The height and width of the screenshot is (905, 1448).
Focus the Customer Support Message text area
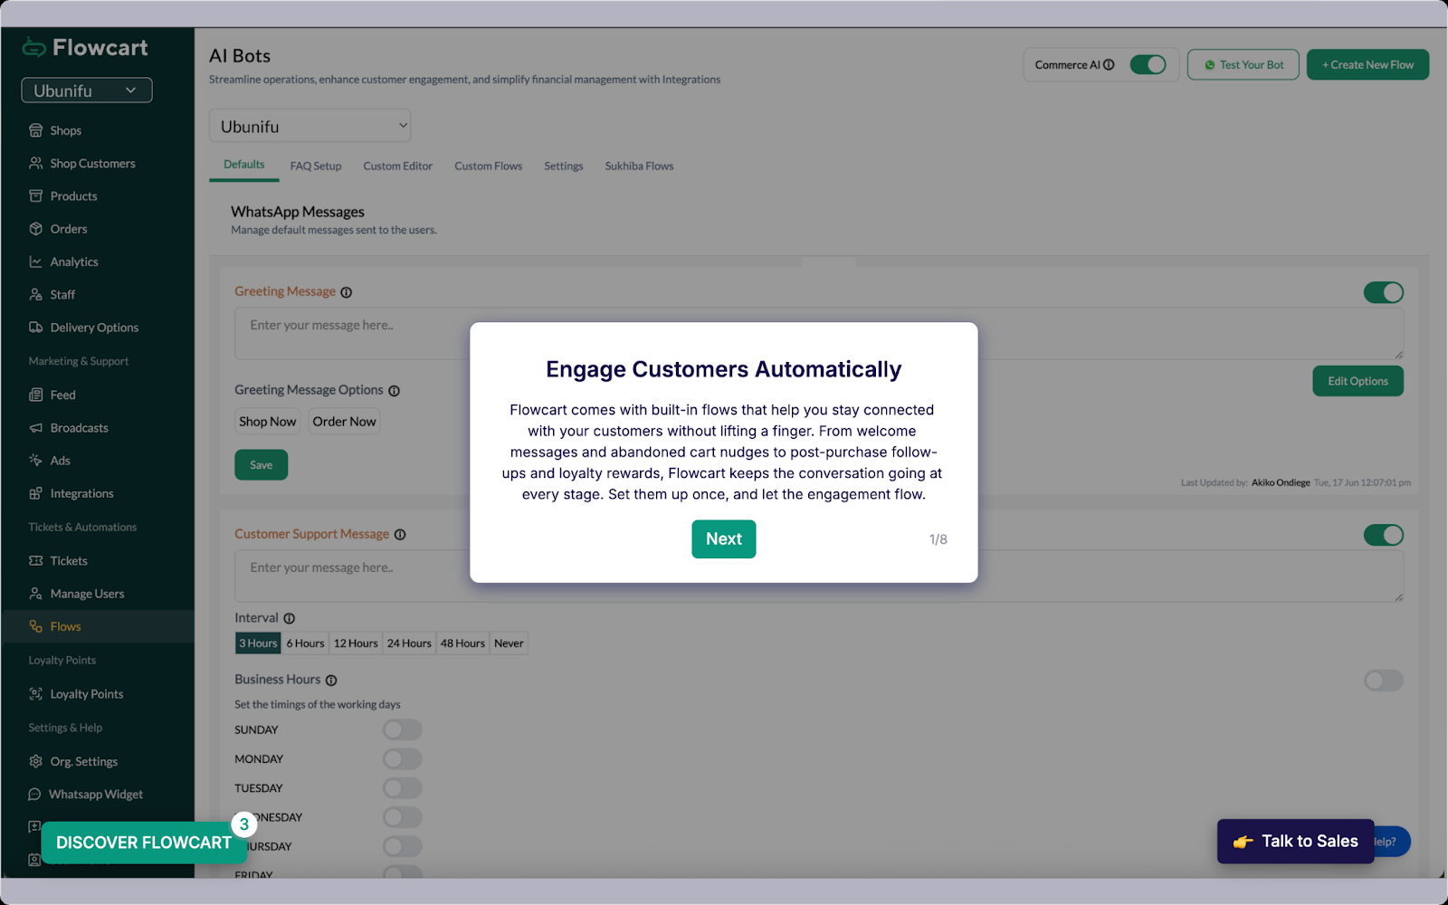(819, 576)
